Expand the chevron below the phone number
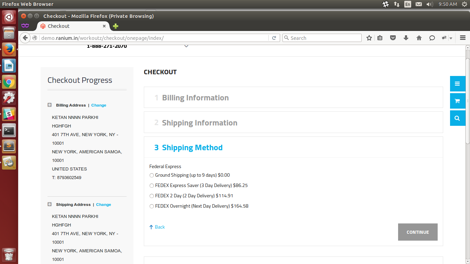 (x=186, y=46)
